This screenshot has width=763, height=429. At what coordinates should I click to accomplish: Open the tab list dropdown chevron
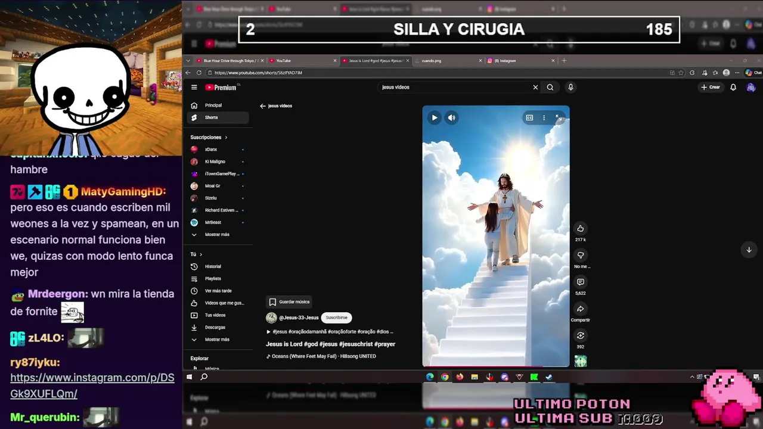coord(188,61)
